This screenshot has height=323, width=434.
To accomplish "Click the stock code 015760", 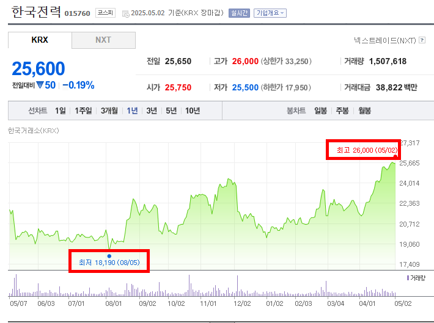I will (77, 13).
